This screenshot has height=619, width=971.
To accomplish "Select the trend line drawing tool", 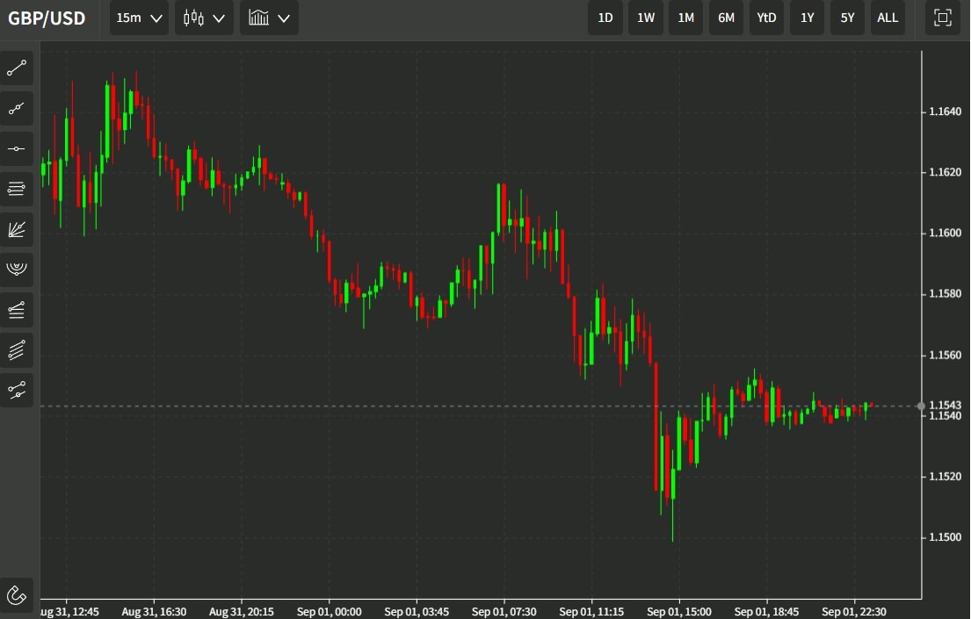I will coord(17,68).
